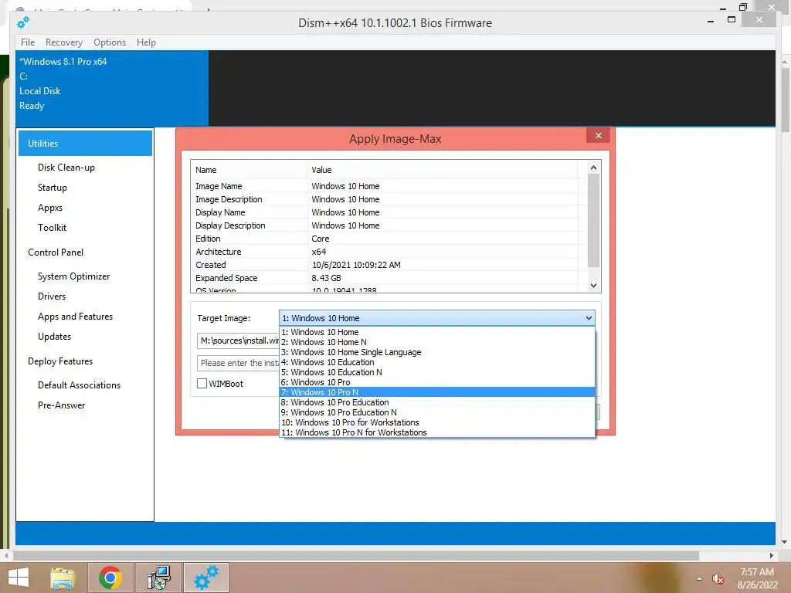
Task: Open the File menu
Action: (28, 42)
